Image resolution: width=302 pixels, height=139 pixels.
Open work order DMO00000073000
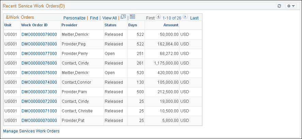pos(39,92)
